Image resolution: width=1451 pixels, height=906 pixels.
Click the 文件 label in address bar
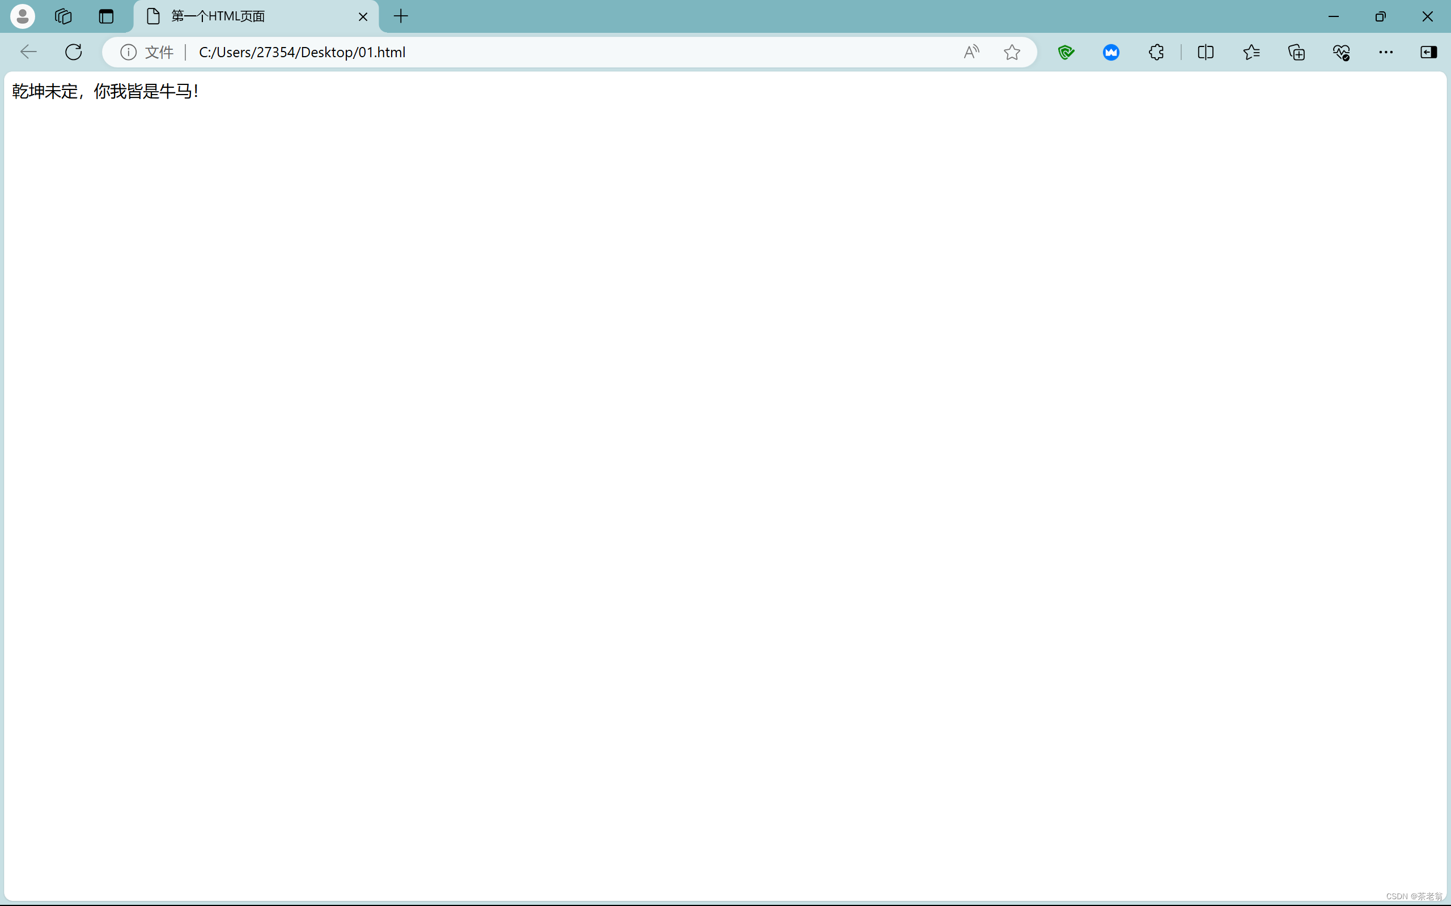pyautogui.click(x=159, y=52)
